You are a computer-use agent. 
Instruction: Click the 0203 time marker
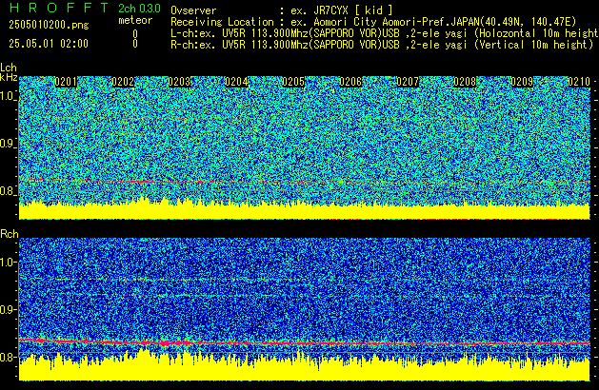coord(179,82)
